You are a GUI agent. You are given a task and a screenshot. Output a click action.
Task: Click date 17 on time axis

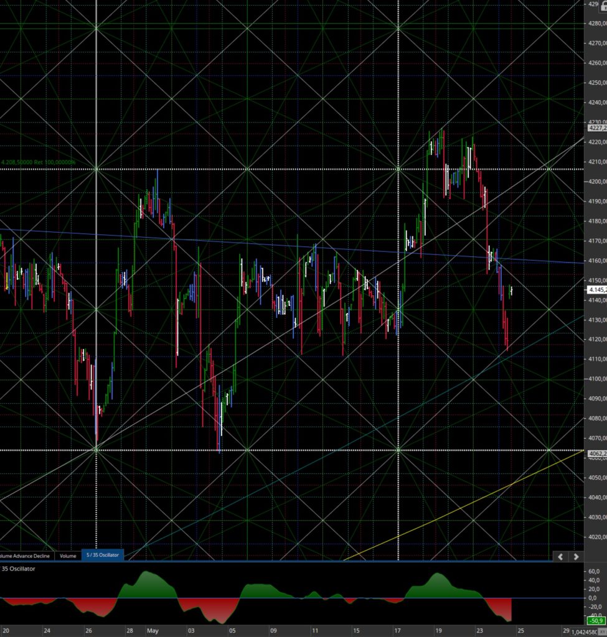(397, 631)
